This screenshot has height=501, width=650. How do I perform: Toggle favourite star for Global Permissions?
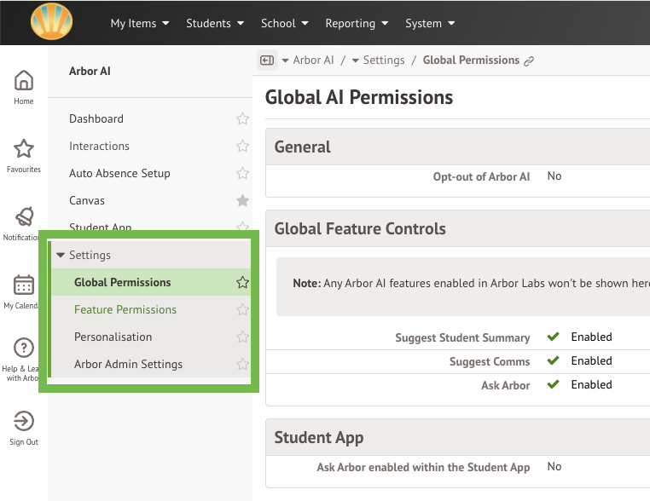[242, 283]
